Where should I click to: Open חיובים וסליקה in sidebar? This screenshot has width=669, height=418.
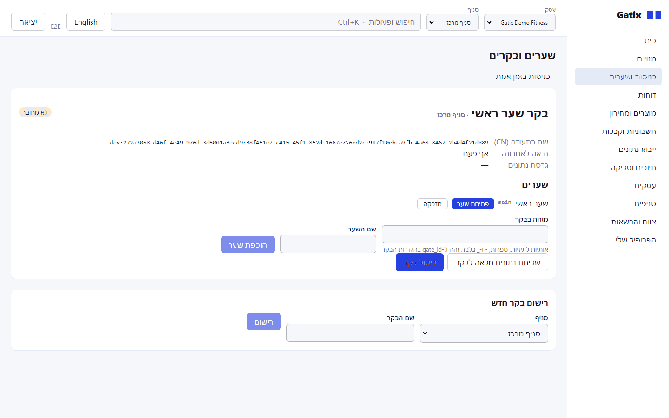(x=618, y=168)
